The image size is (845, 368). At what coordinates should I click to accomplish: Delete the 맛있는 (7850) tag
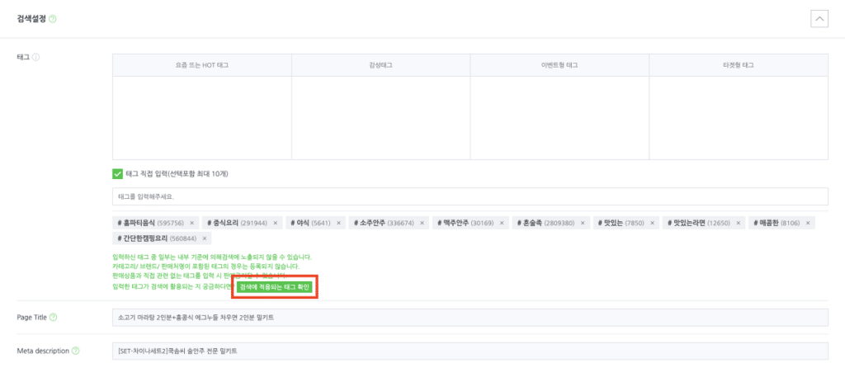click(x=652, y=223)
